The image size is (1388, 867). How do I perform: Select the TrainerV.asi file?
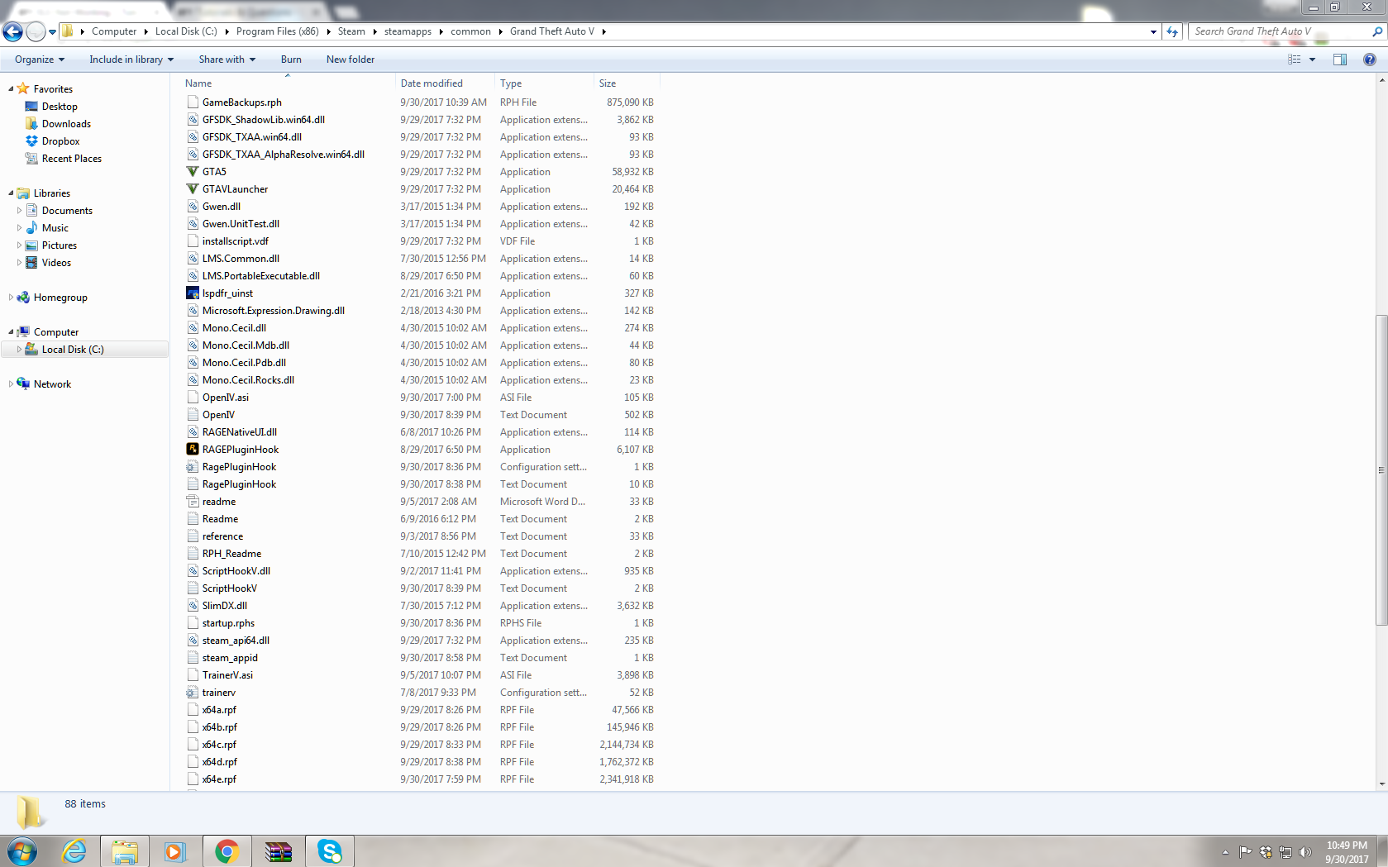(x=227, y=675)
